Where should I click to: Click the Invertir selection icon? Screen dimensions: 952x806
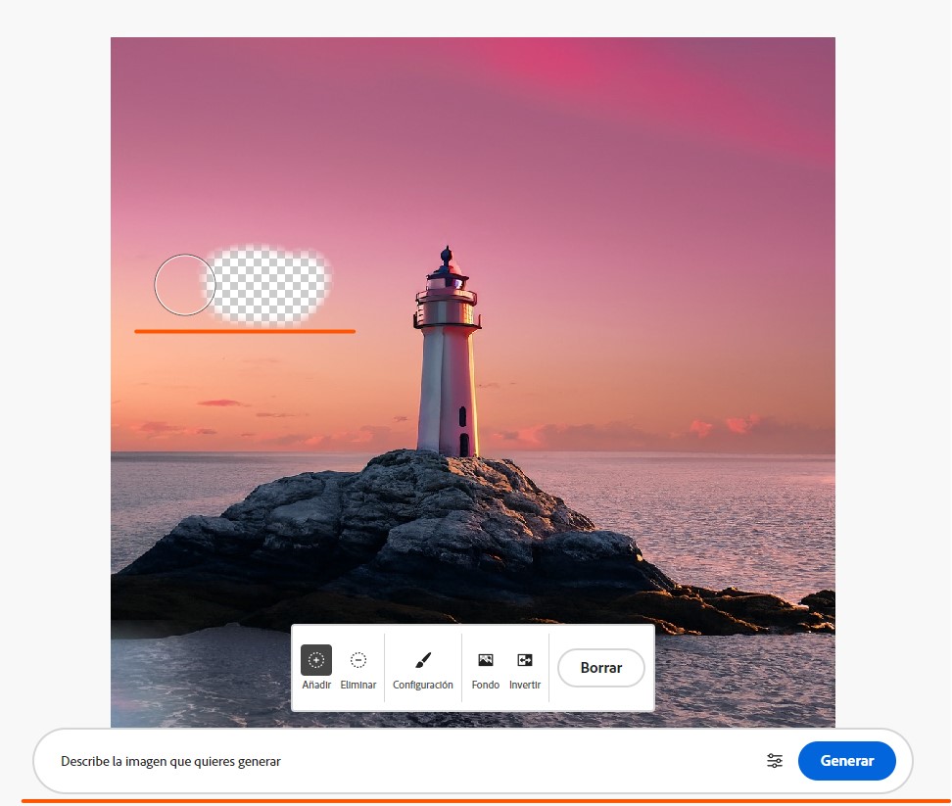525,660
